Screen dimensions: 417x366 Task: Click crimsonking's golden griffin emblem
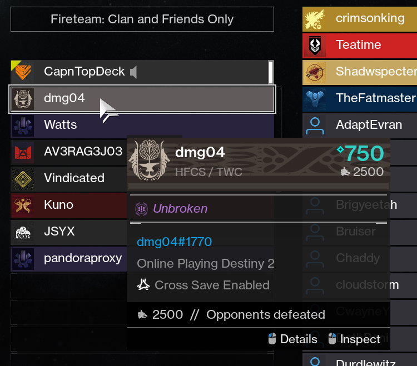click(x=315, y=19)
